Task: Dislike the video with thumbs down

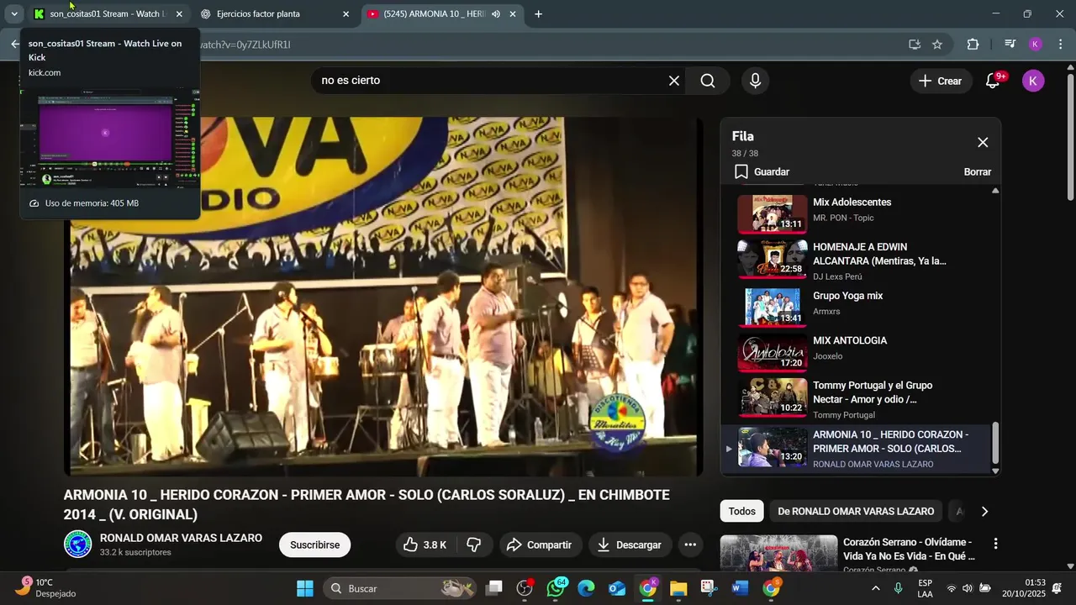Action: 474,544
